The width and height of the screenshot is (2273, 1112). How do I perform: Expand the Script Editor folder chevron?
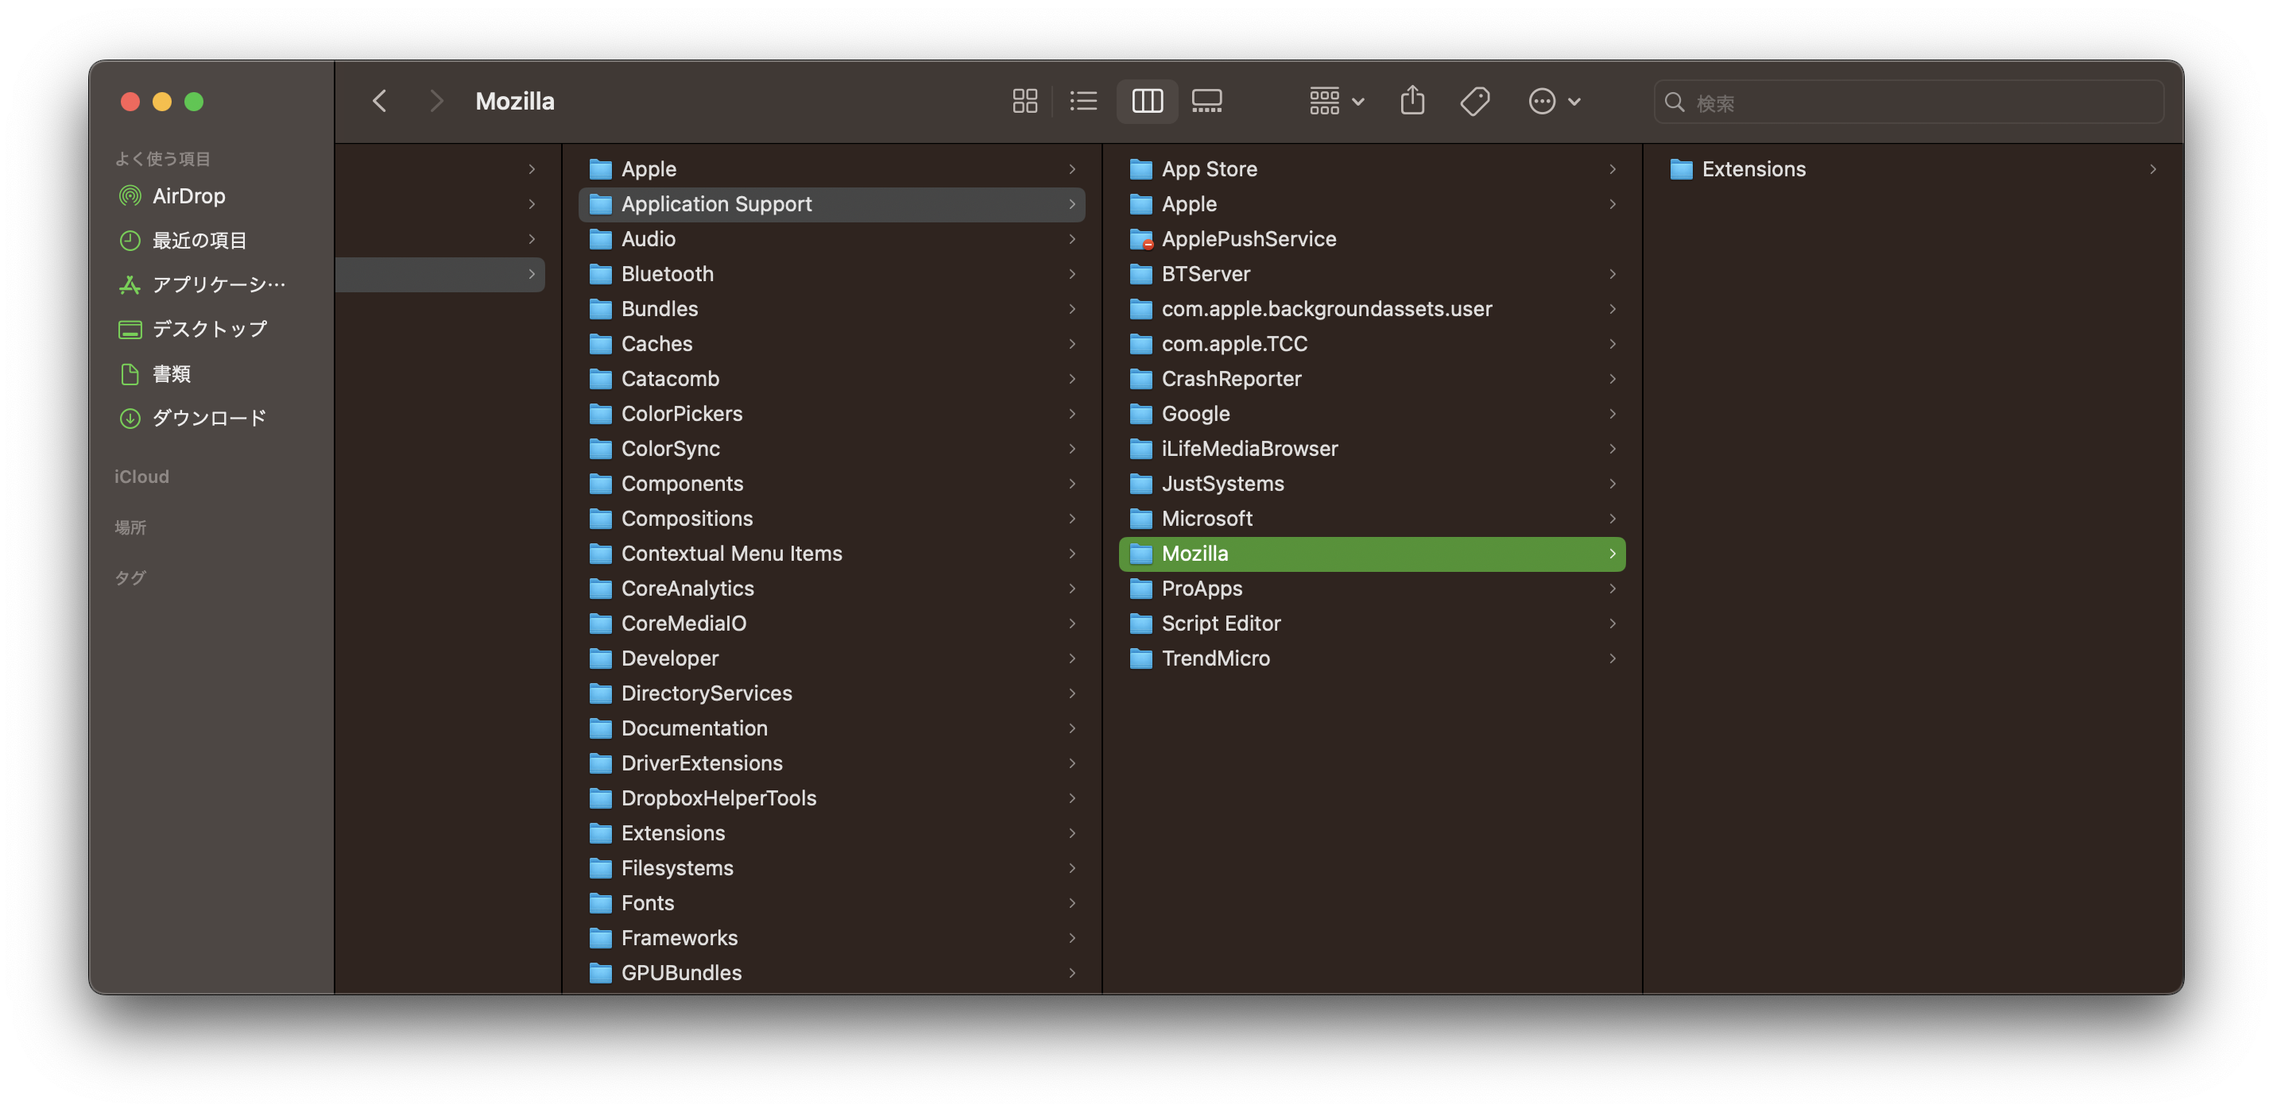(1612, 624)
